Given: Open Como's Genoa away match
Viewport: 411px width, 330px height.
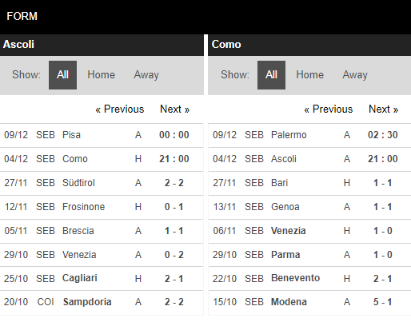Looking at the screenshot, I should [x=309, y=207].
